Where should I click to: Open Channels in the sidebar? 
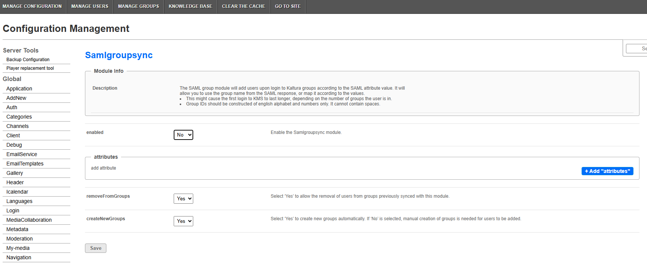pyautogui.click(x=17, y=126)
